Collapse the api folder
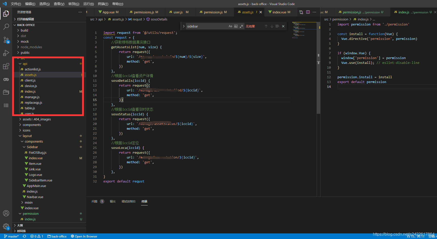Viewport: 437px width, 239px height. (49, 64)
